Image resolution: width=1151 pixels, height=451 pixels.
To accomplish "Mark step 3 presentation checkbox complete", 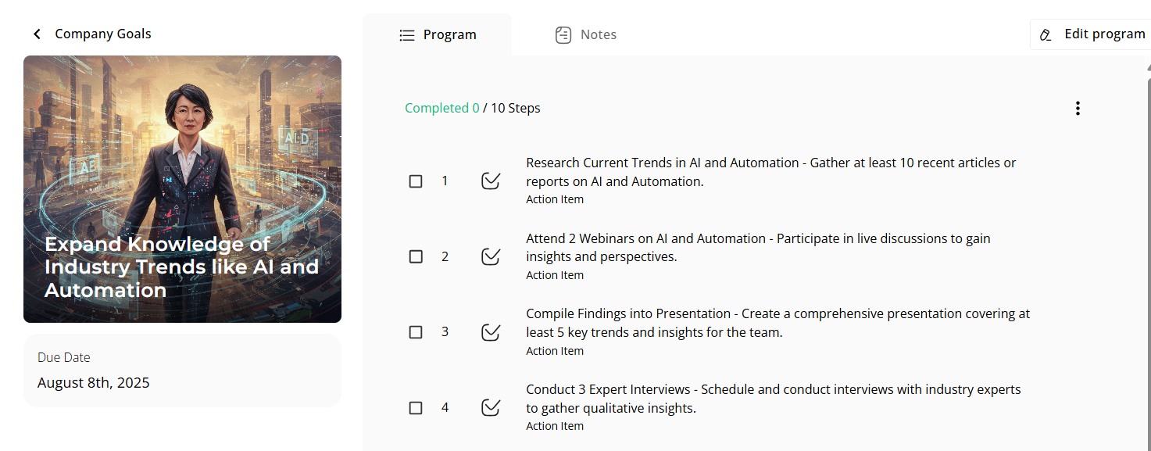I will pos(416,332).
